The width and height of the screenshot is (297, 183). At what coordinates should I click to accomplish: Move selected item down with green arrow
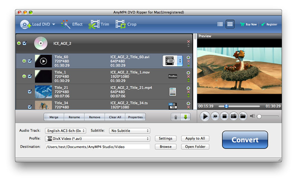click(x=185, y=117)
